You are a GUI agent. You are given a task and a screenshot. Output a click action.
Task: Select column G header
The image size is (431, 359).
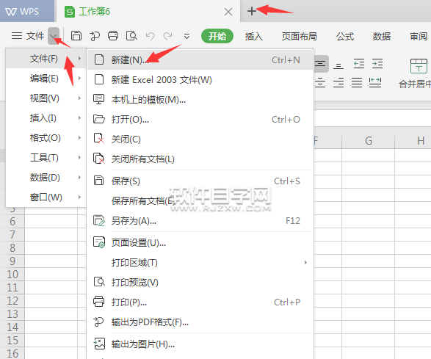pyautogui.click(x=369, y=141)
